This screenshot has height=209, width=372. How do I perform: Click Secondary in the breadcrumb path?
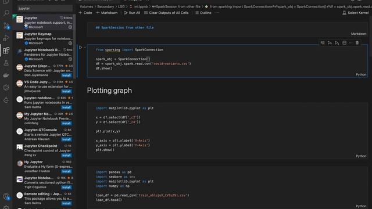(x=105, y=6)
